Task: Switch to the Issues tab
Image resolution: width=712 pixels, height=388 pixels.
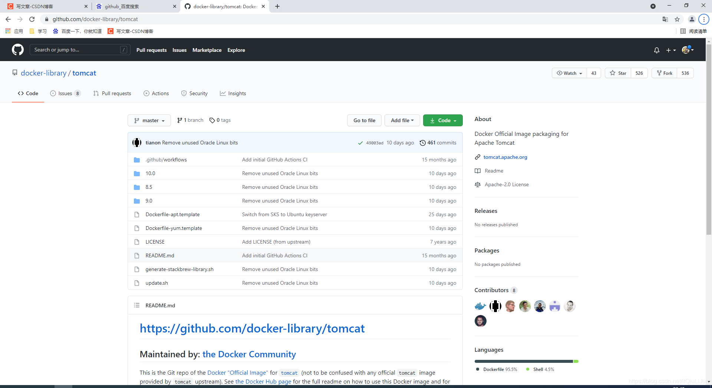Action: coord(65,93)
